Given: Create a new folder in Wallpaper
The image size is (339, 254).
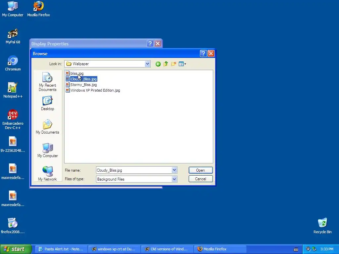Looking at the screenshot, I should point(173,64).
